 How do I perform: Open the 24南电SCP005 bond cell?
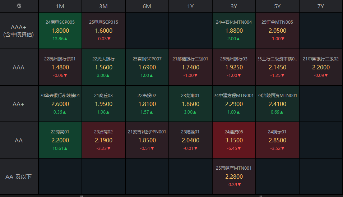[x=60, y=31]
